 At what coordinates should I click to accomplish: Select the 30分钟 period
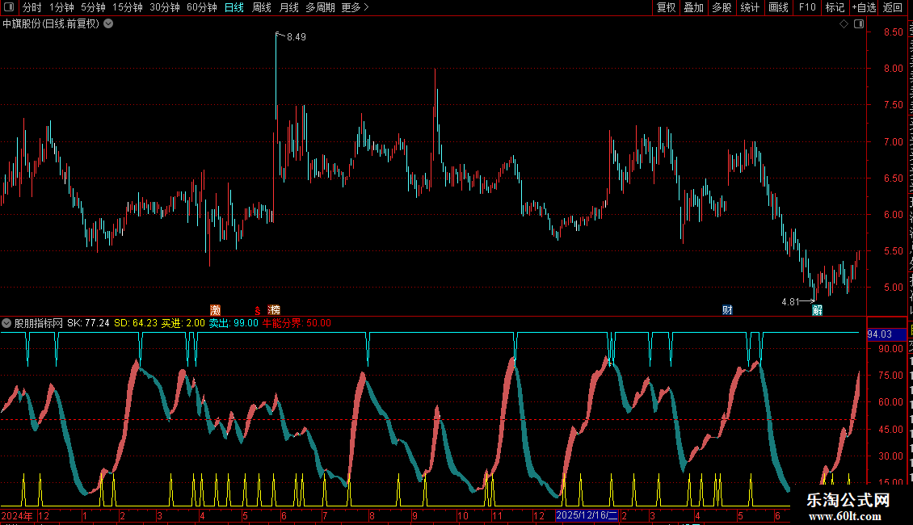165,7
